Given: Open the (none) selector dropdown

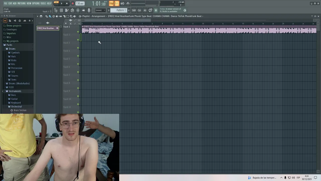Looking at the screenshot, I should 100,10.
